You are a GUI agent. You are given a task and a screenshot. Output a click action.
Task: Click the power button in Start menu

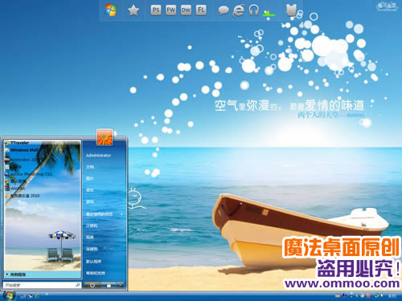(x=92, y=285)
